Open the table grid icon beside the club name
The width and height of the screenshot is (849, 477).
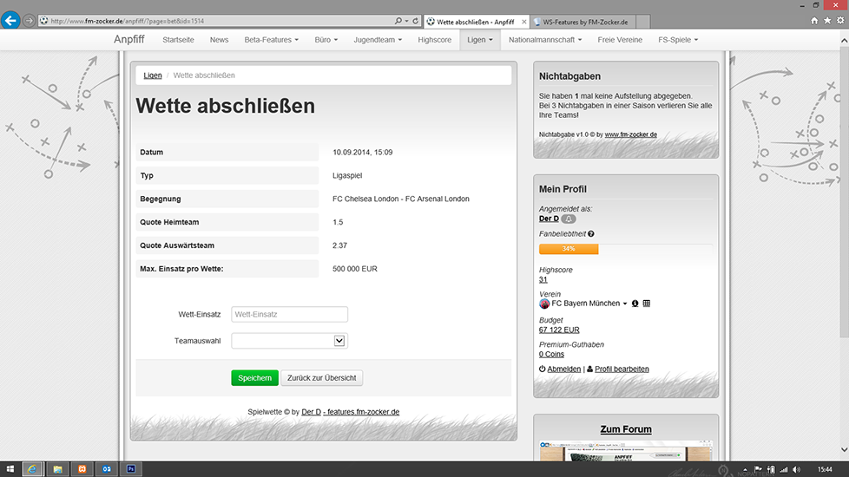tap(647, 304)
